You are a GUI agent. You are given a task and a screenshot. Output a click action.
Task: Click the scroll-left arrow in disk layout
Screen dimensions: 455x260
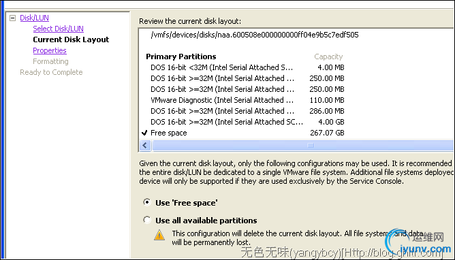coord(145,145)
